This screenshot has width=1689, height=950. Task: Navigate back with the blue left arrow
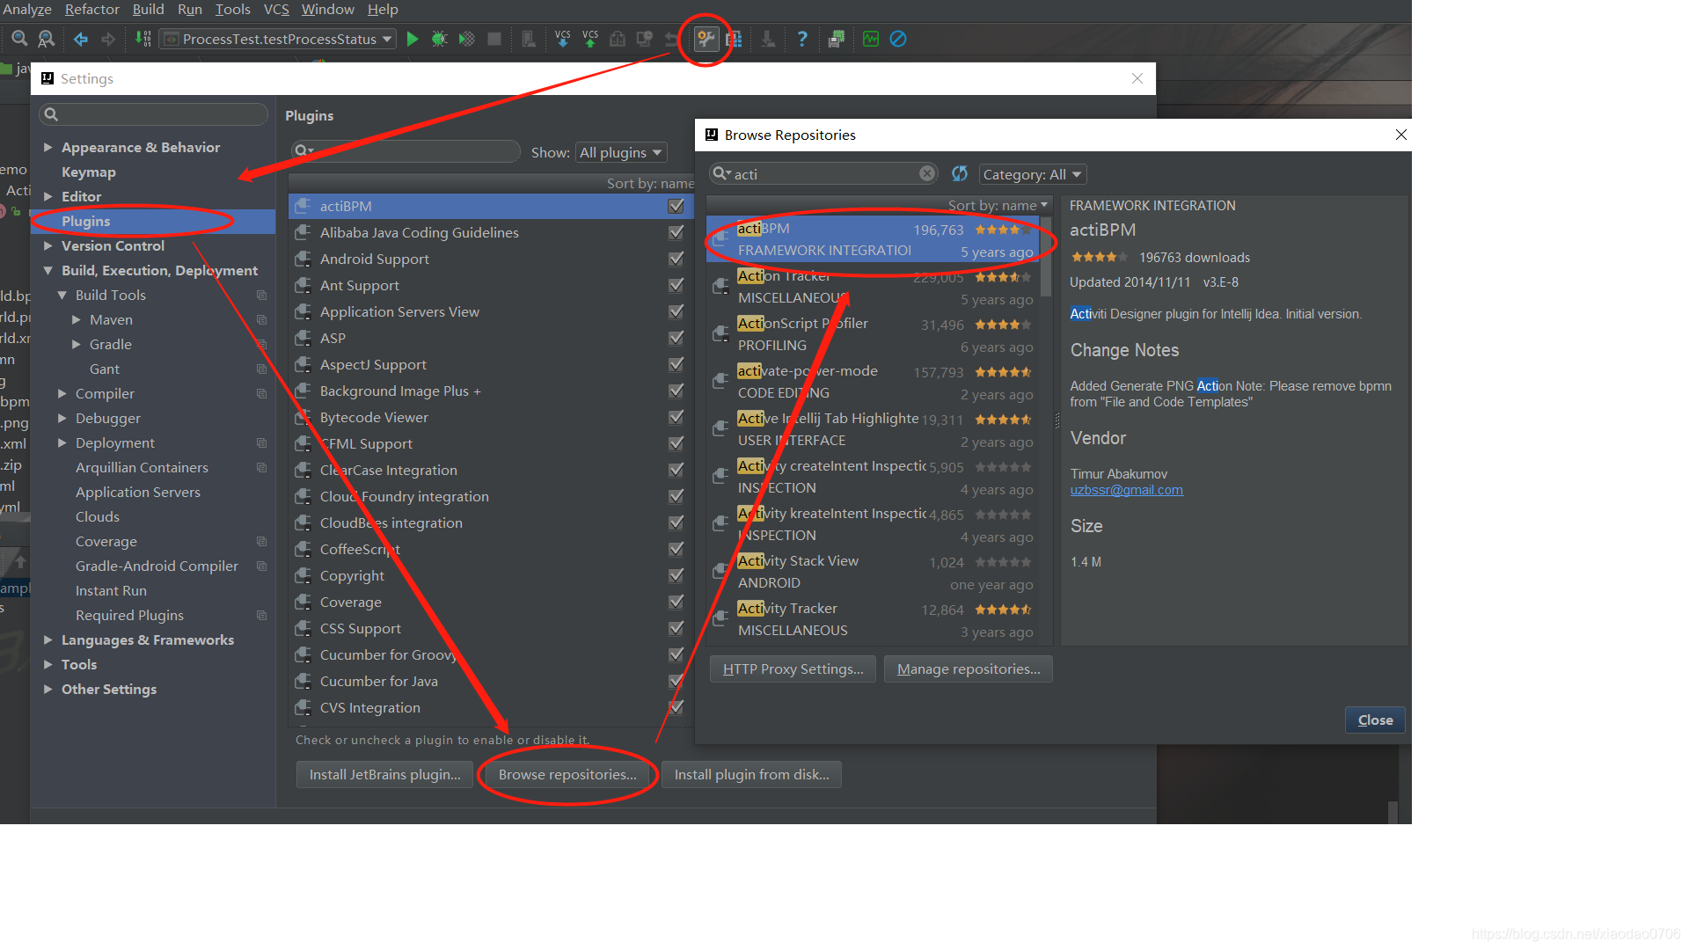81,39
